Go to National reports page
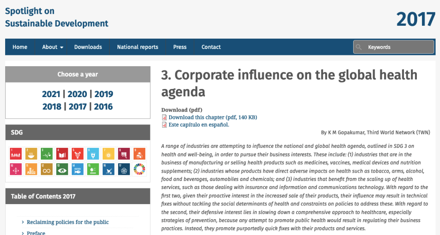The image size is (440, 235). 137,47
